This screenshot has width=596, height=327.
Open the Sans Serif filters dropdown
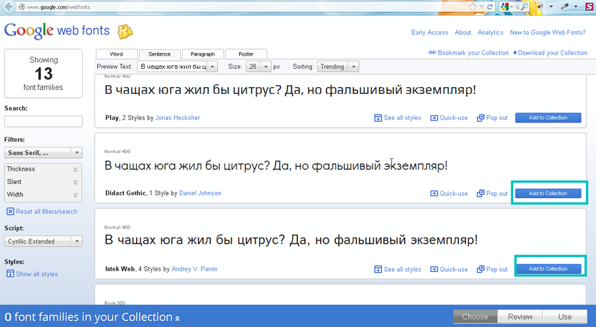click(43, 153)
